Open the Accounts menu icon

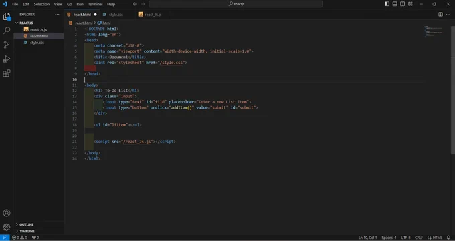7,213
